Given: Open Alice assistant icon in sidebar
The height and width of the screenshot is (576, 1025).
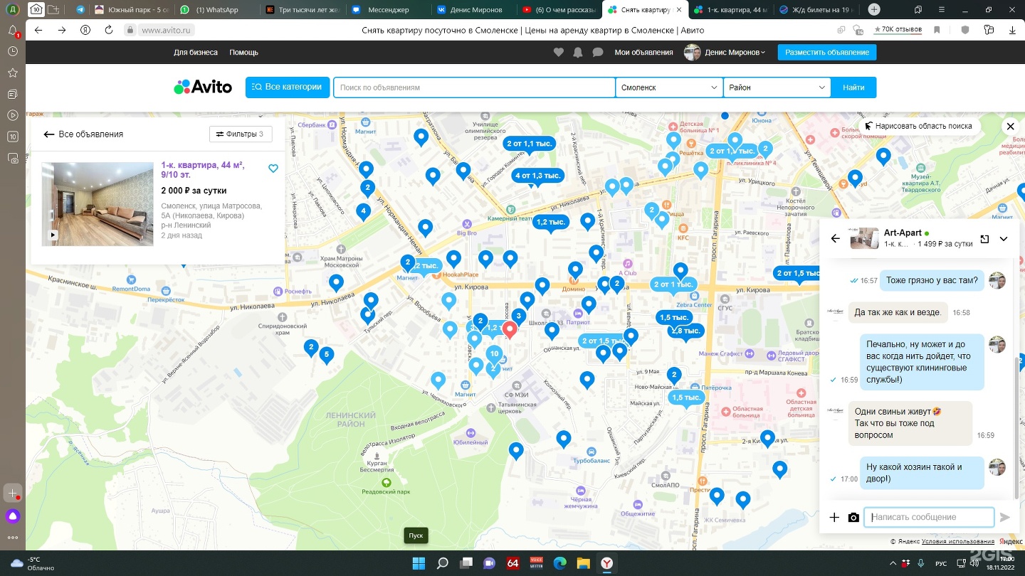Looking at the screenshot, I should (x=13, y=516).
